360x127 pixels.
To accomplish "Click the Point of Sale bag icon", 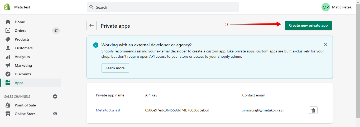I will pyautogui.click(x=8, y=105).
